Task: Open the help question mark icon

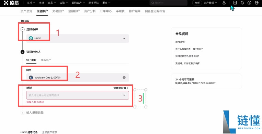Action: 249,3
